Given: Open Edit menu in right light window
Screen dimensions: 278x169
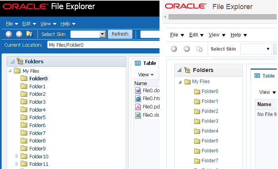Looking at the screenshot, I should [196, 35].
